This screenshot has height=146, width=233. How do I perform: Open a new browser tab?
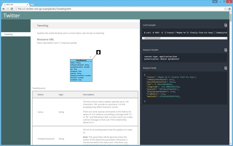tap(32, 5)
